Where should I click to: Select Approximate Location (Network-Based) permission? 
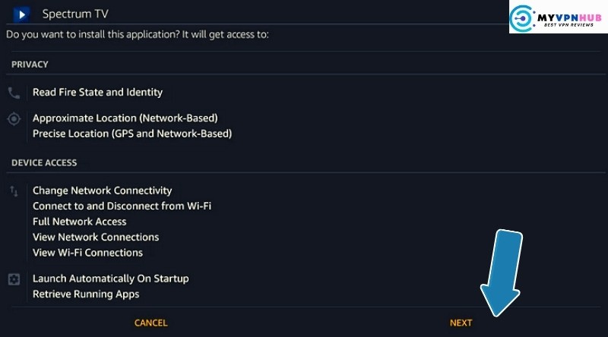click(x=125, y=118)
